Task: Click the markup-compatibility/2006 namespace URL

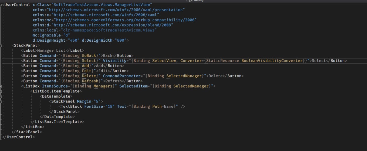Action: [125, 20]
